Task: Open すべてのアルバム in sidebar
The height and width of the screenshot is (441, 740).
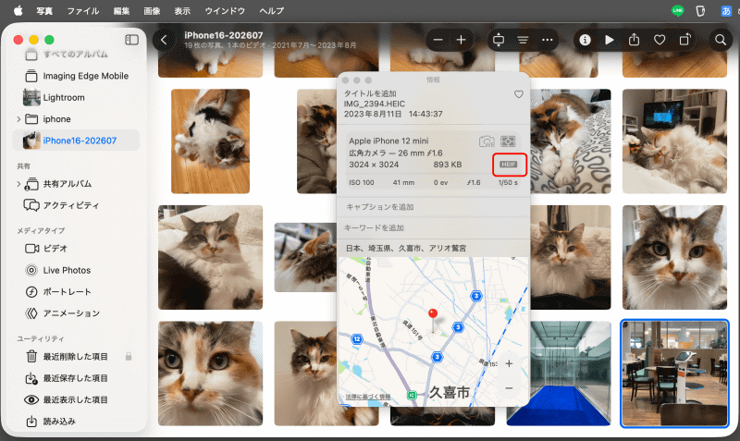Action: (x=76, y=55)
